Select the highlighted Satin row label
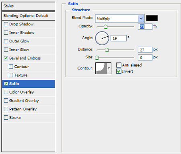 pos(14,83)
